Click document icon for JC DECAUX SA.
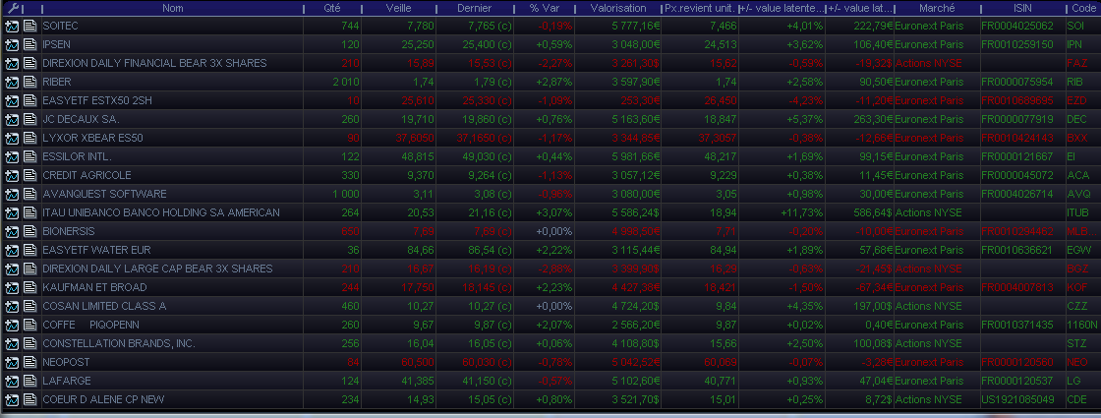The width and height of the screenshot is (1101, 418). [x=29, y=119]
